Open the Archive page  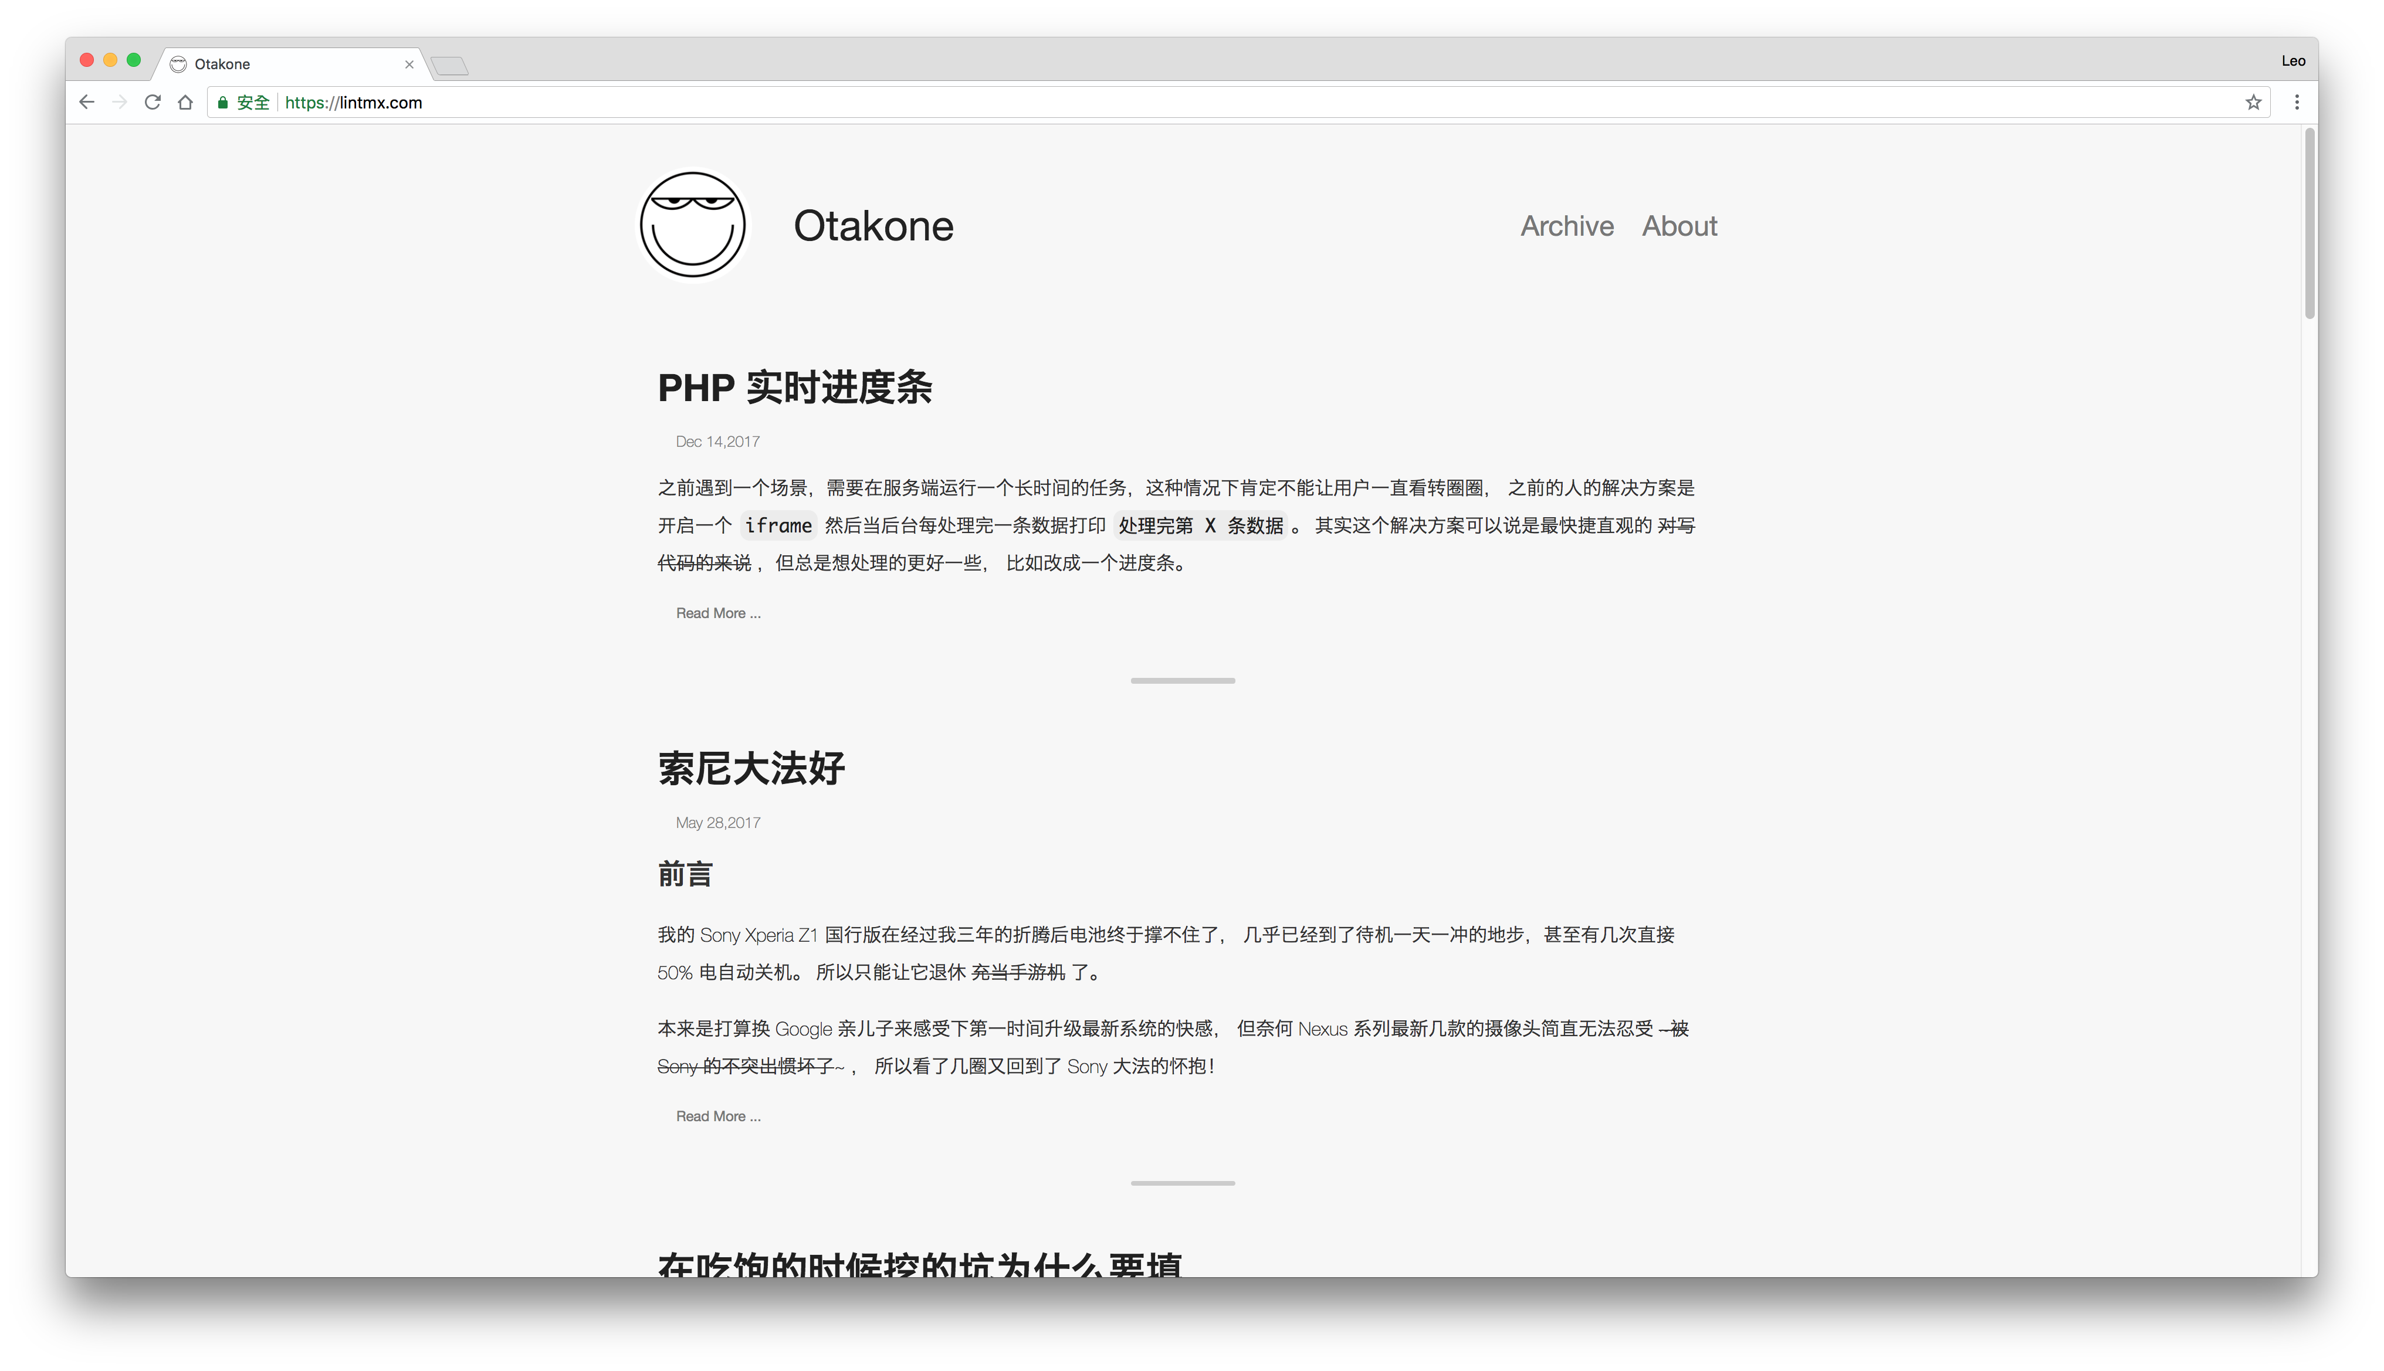(x=1566, y=226)
